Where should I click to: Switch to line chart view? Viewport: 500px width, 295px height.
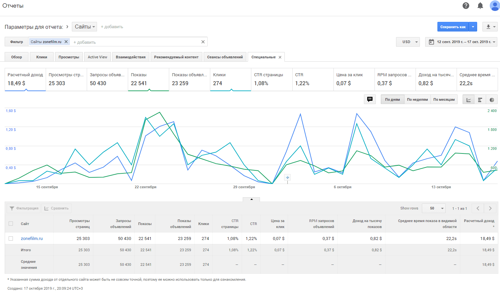(469, 100)
